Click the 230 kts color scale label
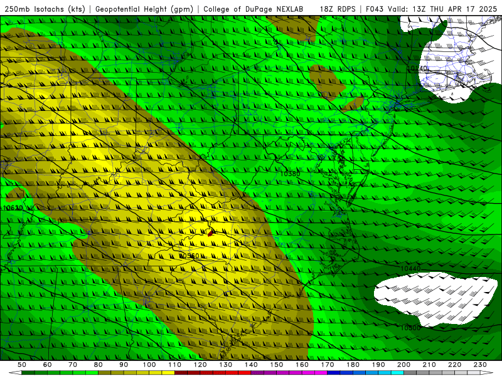This screenshot has width=502, height=376. pyautogui.click(x=480, y=365)
